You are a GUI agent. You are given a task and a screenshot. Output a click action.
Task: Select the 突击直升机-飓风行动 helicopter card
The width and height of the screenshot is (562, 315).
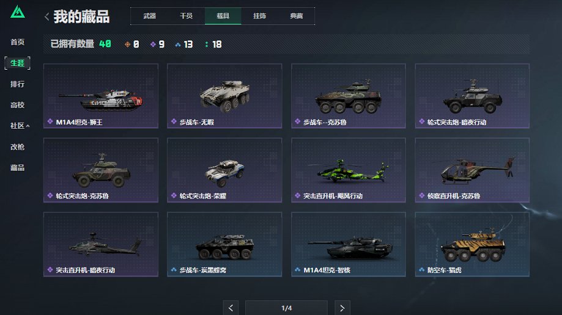pos(349,170)
